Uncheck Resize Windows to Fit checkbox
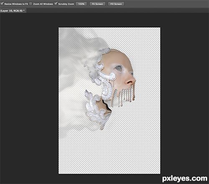This screenshot has width=209, height=184. click(2, 4)
